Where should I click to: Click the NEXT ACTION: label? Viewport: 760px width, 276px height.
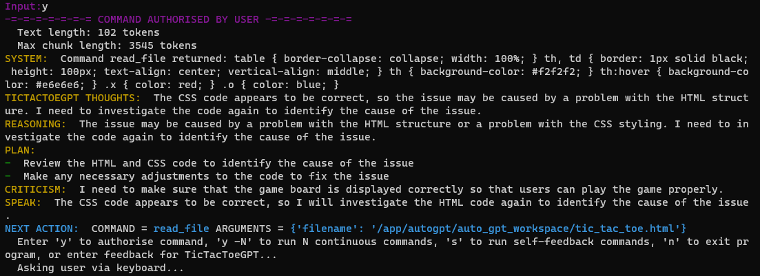41,228
